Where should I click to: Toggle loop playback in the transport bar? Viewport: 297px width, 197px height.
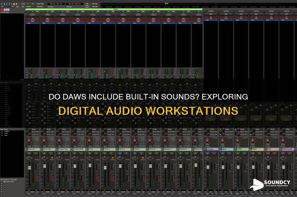pyautogui.click(x=12, y=4)
